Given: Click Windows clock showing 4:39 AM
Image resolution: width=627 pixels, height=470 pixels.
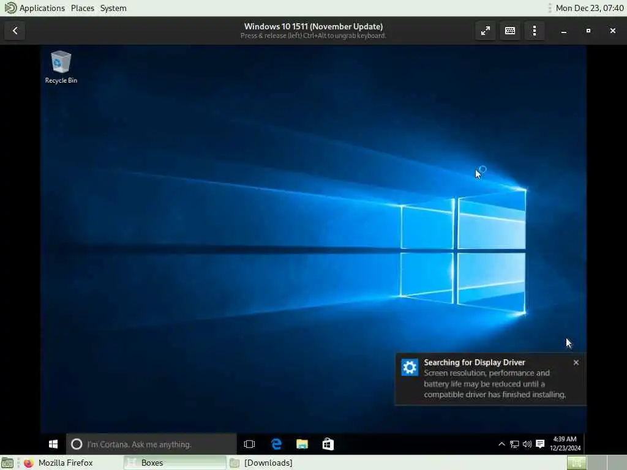Looking at the screenshot, I should tap(565, 444).
